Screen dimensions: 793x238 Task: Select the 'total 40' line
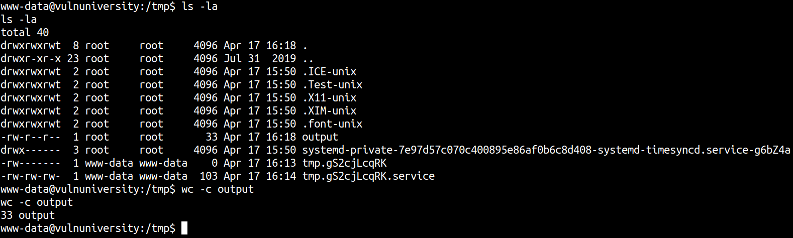point(25,32)
